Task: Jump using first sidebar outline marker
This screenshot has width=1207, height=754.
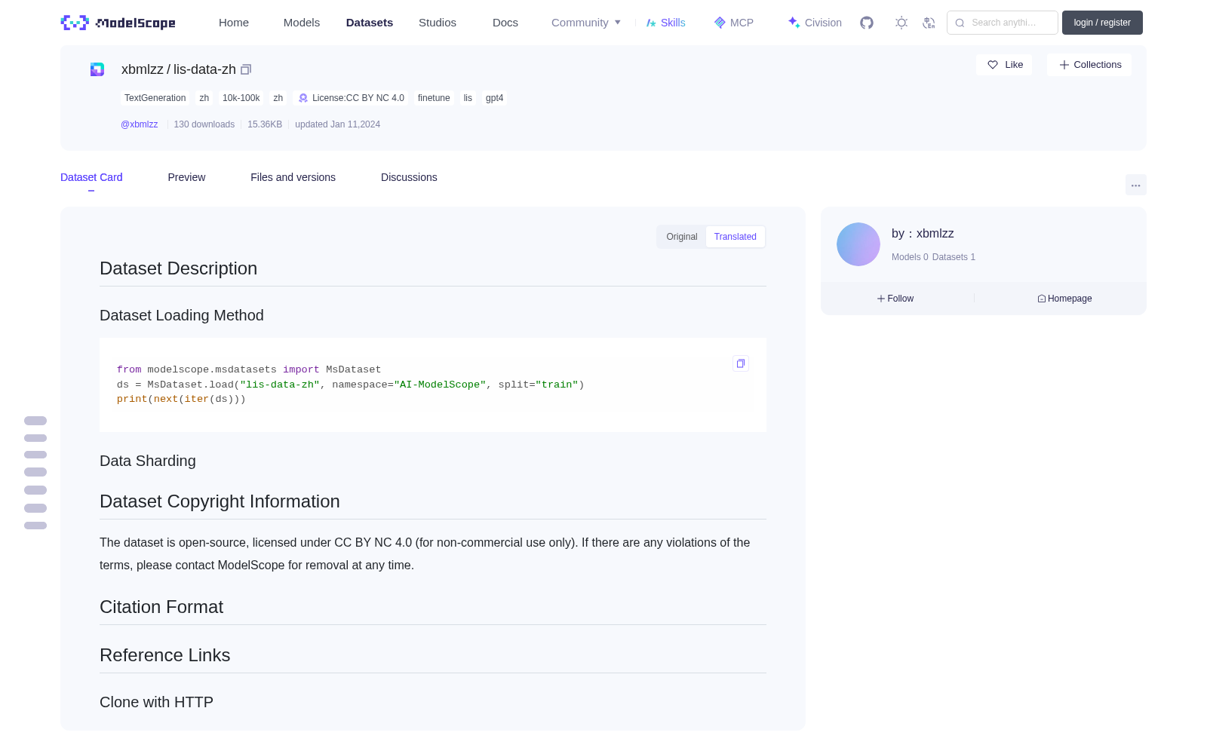Action: click(x=35, y=421)
